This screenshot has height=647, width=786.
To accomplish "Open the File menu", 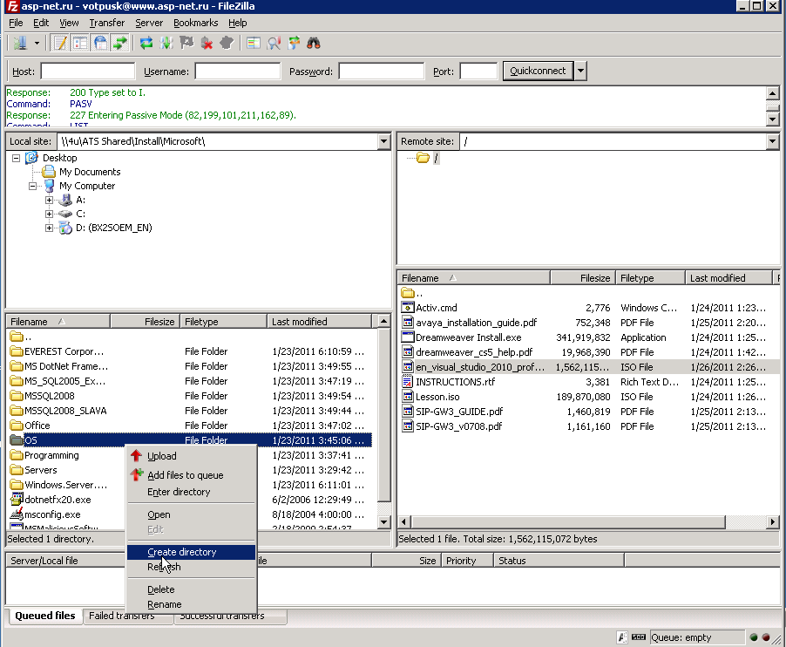I will (x=16, y=23).
